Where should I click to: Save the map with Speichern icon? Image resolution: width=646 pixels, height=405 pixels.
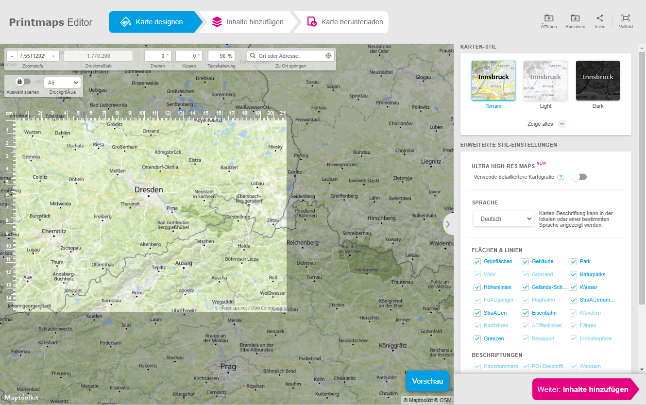click(x=575, y=18)
